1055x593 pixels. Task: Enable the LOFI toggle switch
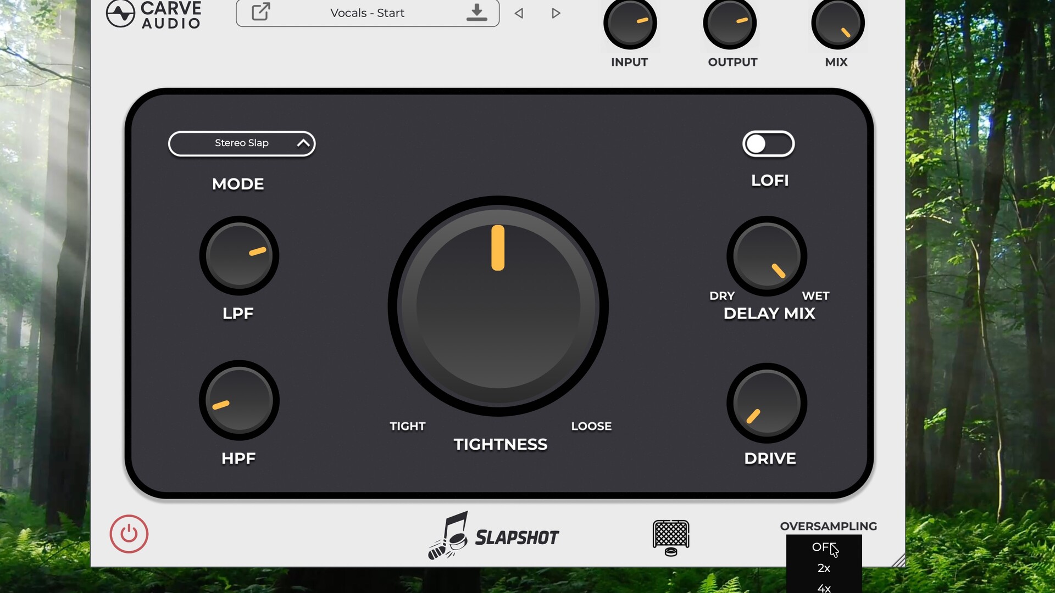tap(768, 144)
